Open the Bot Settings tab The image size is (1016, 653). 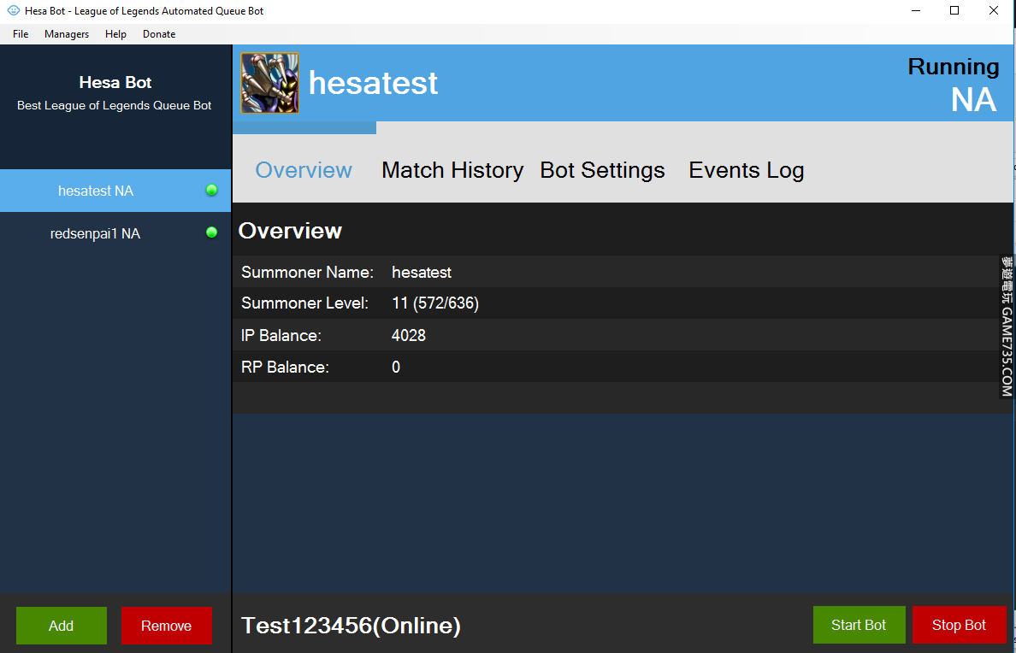(602, 170)
